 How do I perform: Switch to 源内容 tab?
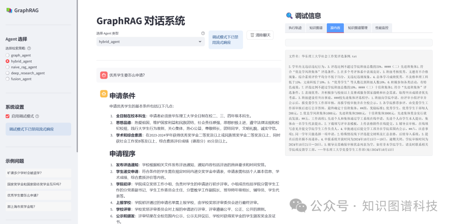point(335,28)
